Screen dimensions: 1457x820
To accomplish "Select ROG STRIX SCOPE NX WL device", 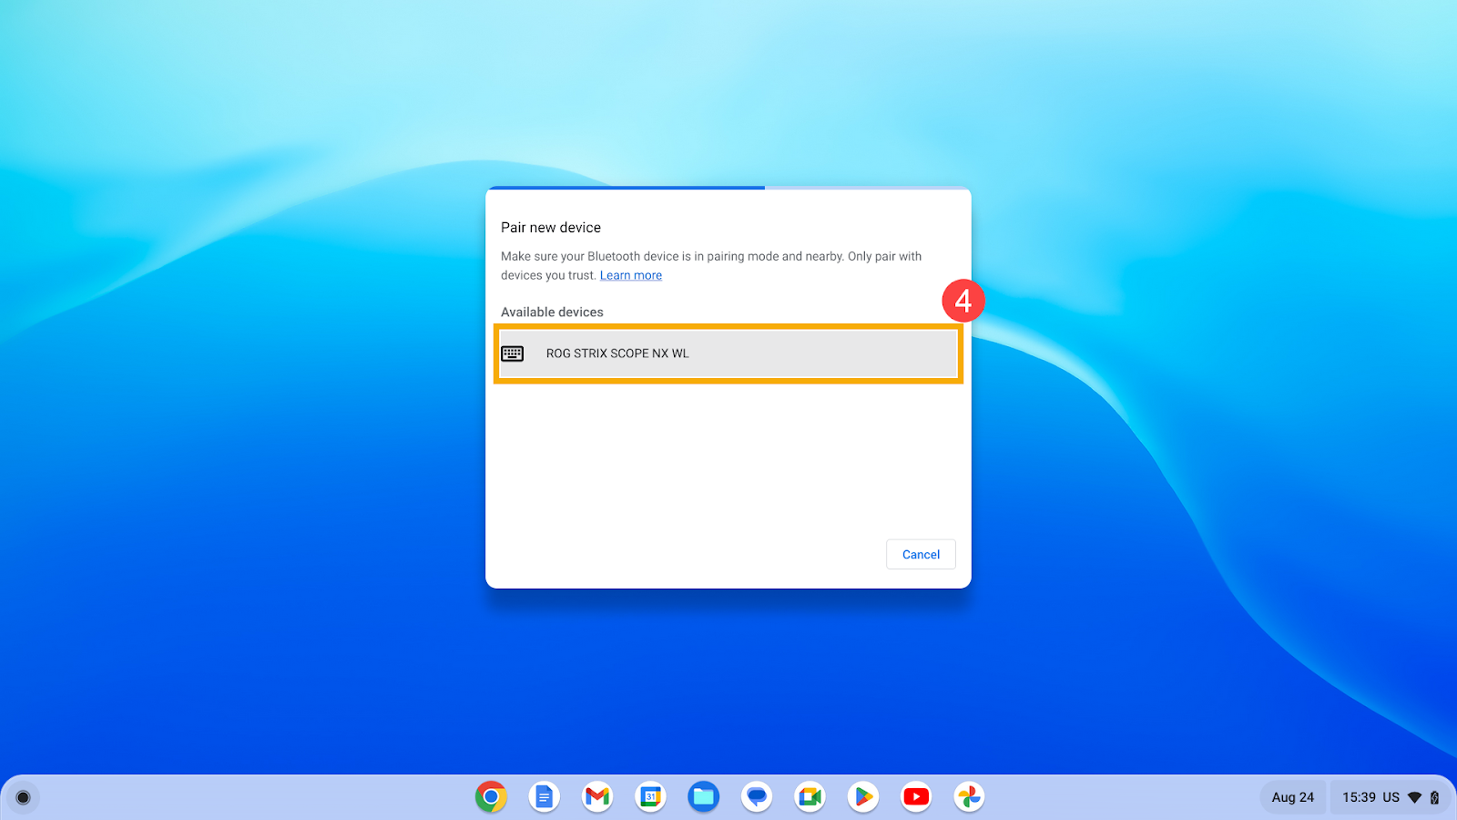I will click(728, 354).
